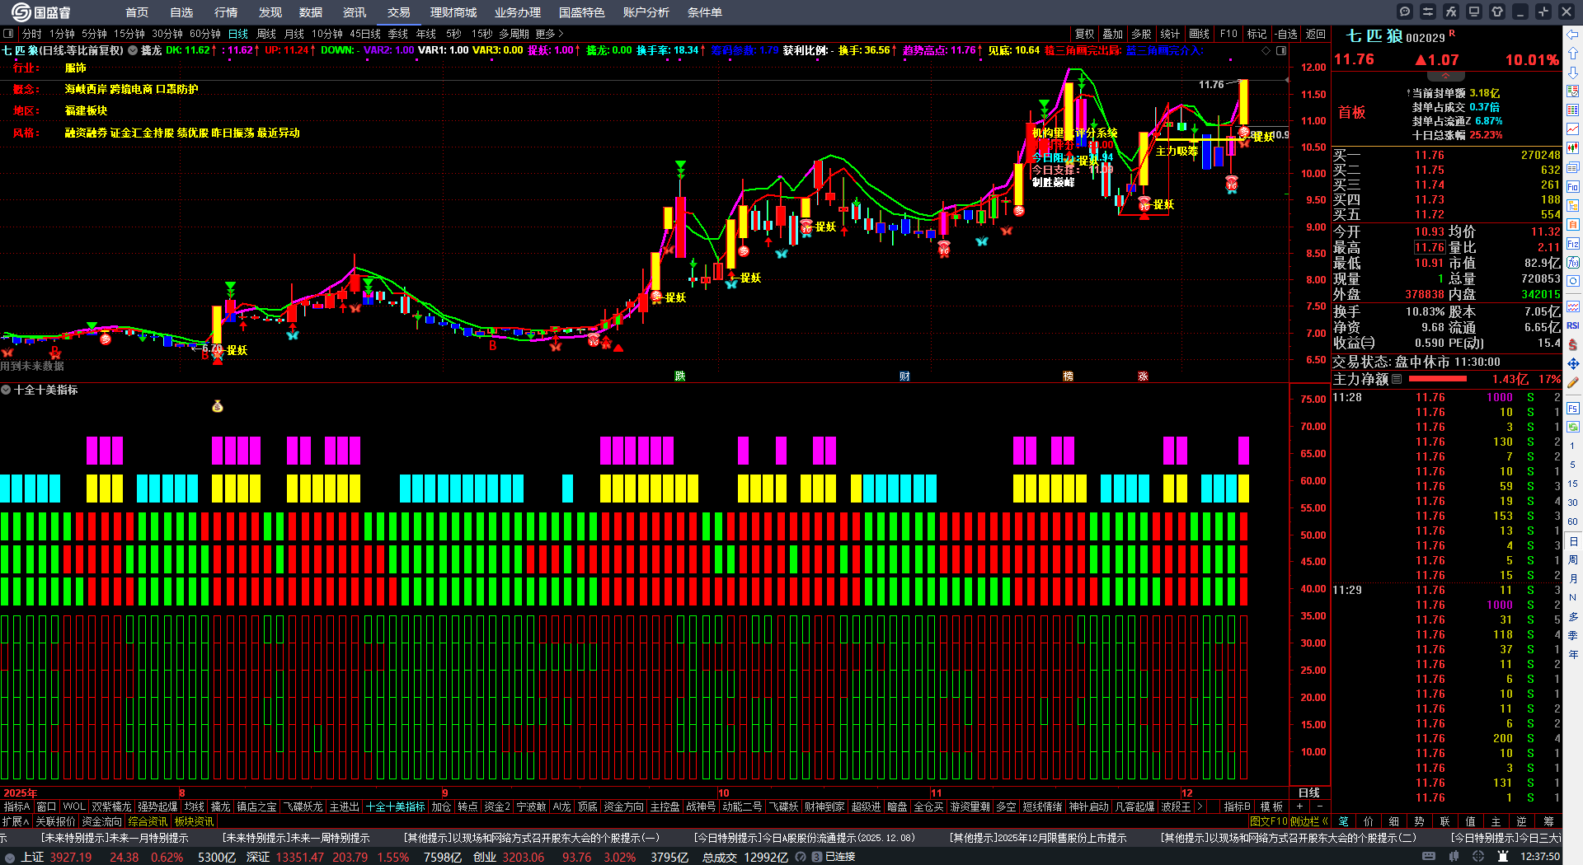Click the screen display icon in title bar

tap(1474, 12)
